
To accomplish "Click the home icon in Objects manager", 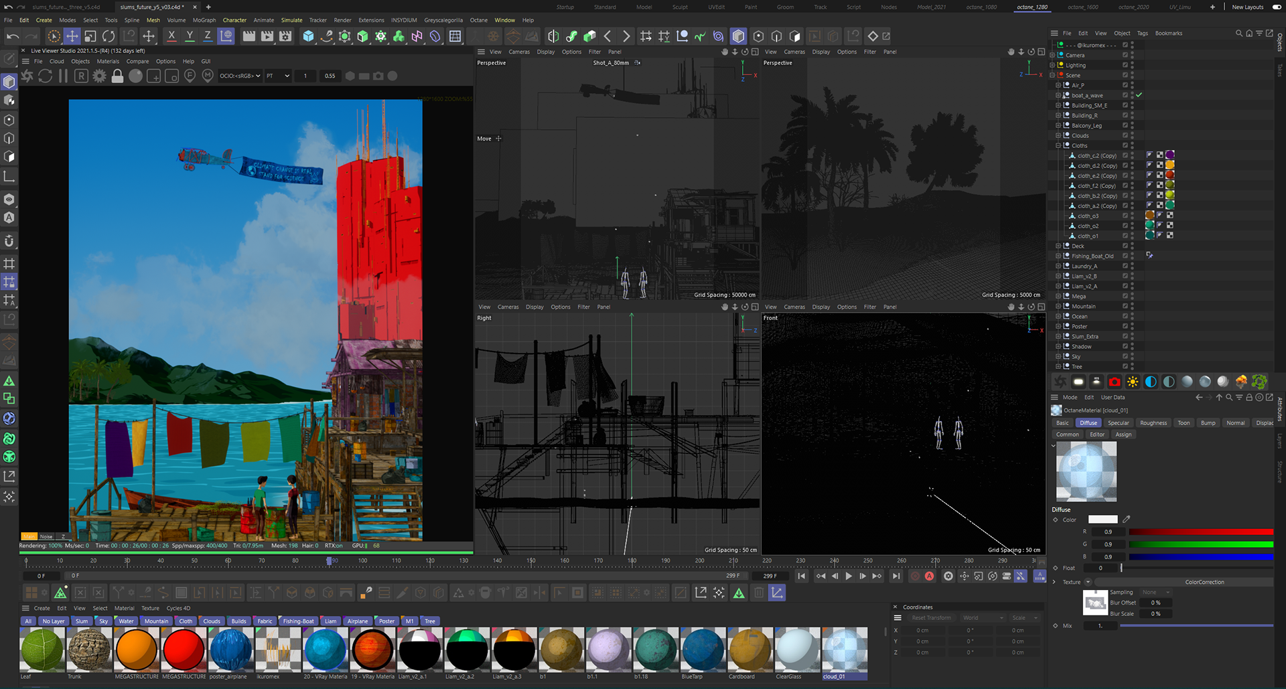I will point(1249,33).
